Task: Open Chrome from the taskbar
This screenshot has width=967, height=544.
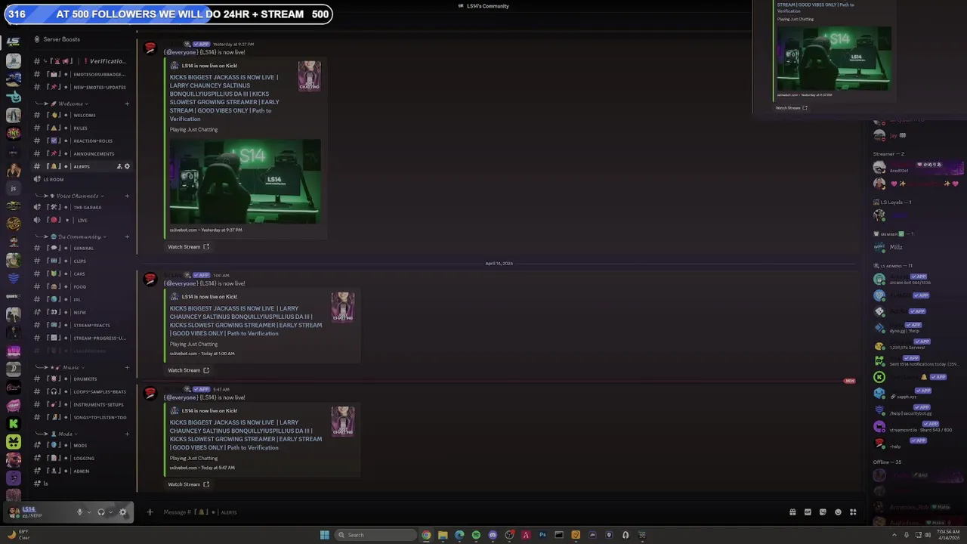Action: 426,535
